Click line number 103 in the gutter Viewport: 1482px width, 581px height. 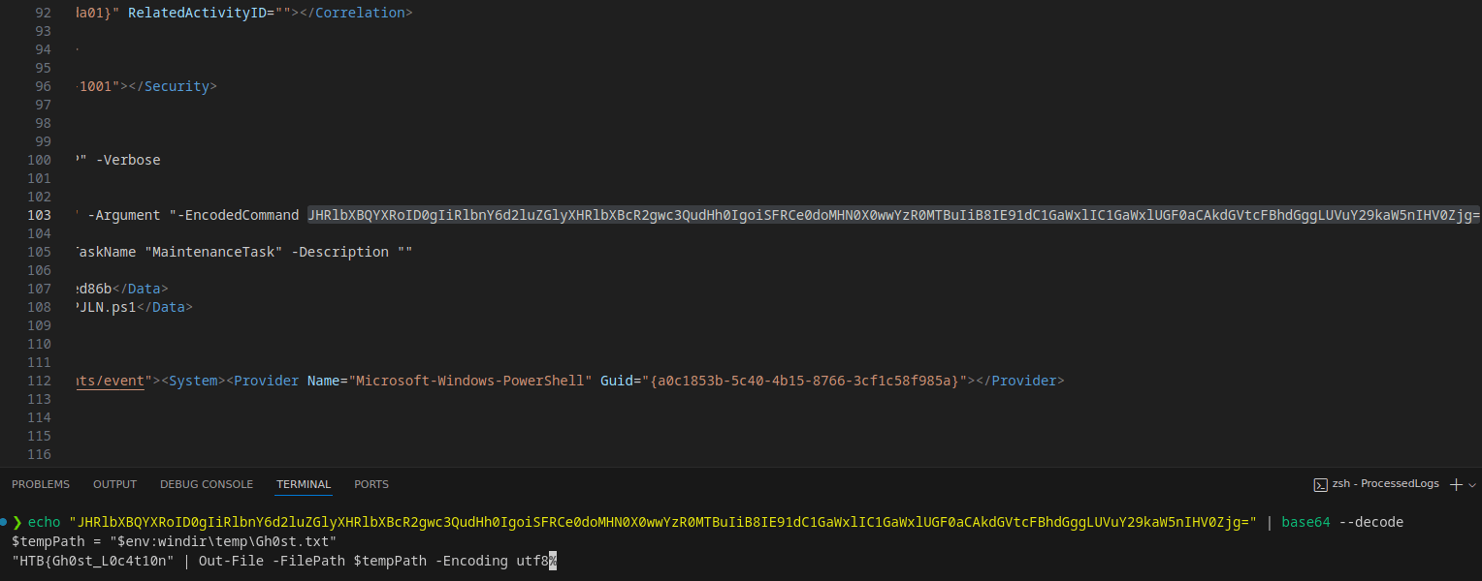[40, 215]
